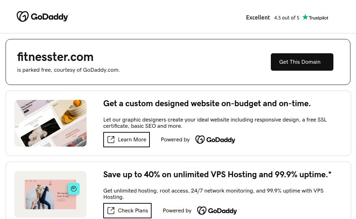Select the Check Plans button
The width and height of the screenshot is (356, 219).
click(x=127, y=211)
